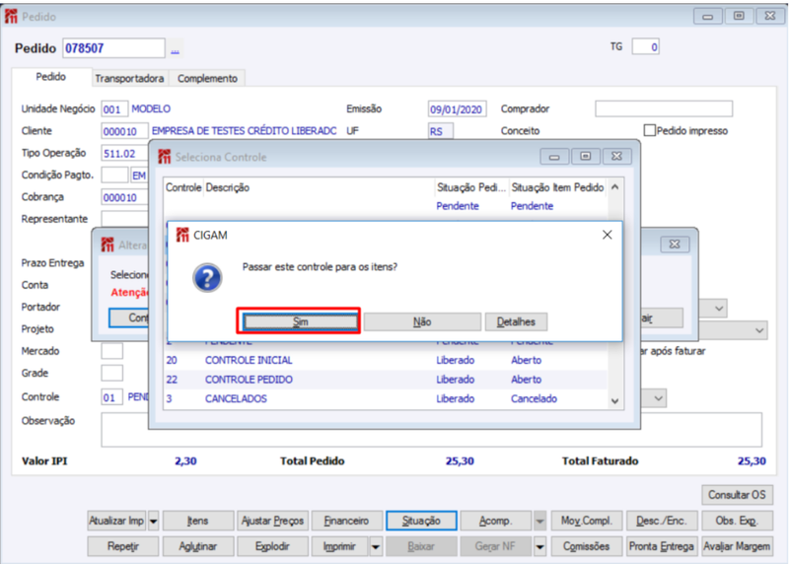The height and width of the screenshot is (564, 789).
Task: Confirm with the Sim button
Action: click(300, 322)
